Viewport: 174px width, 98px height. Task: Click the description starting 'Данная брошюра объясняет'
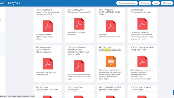[141, 74]
